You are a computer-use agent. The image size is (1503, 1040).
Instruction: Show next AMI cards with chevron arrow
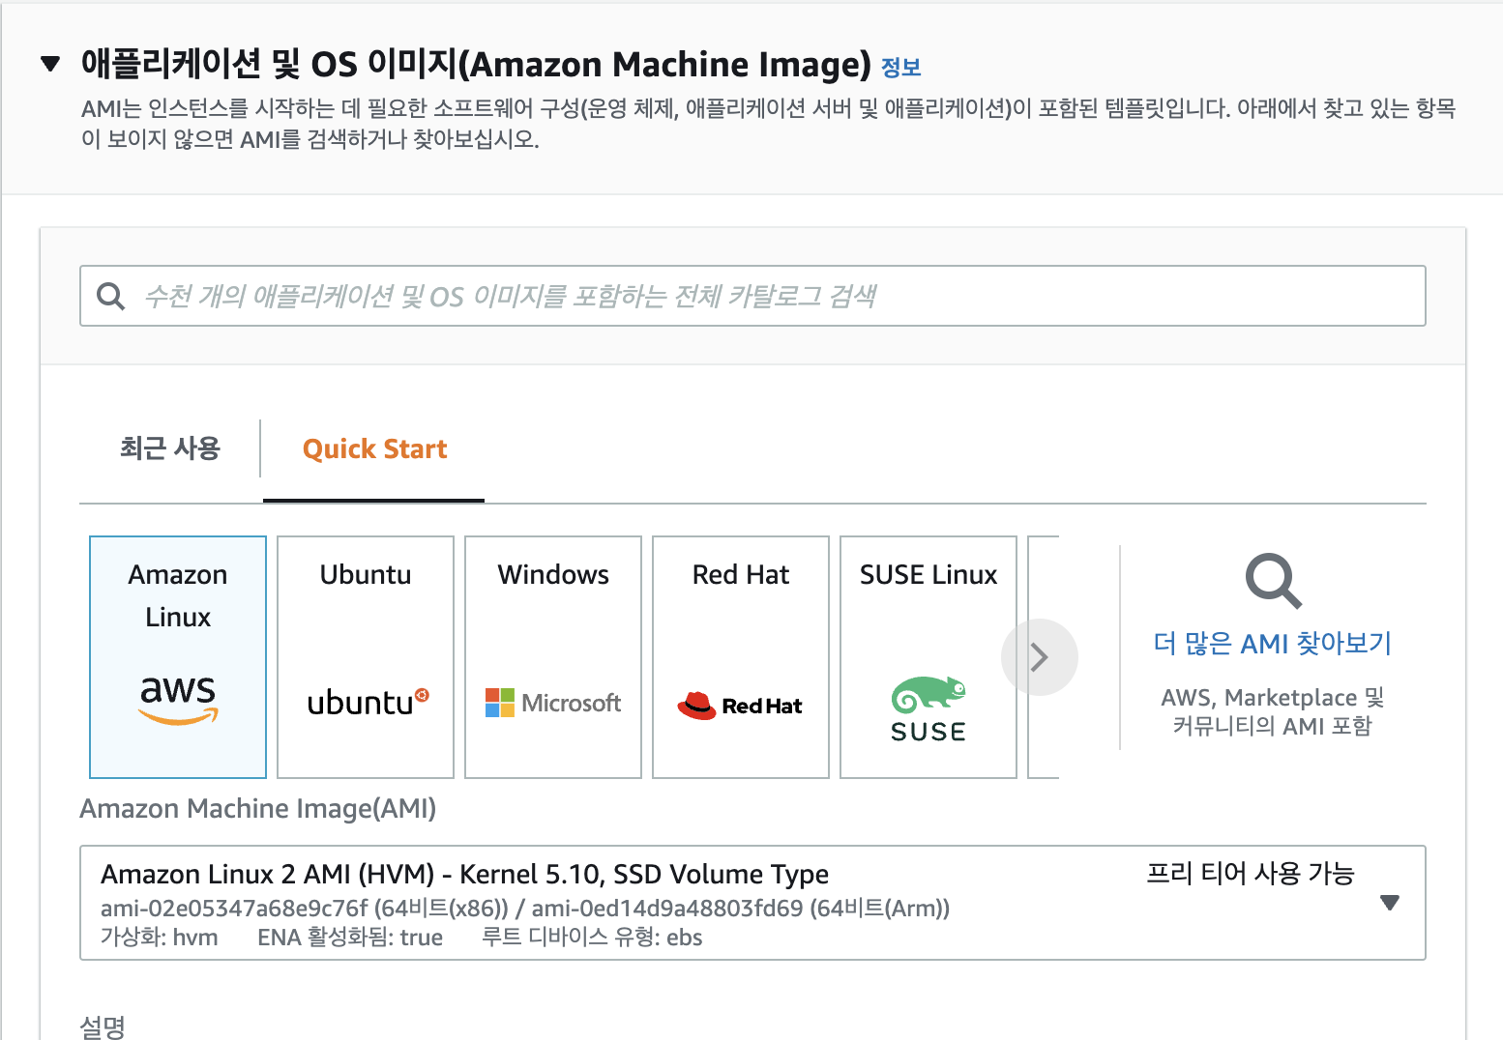point(1040,657)
